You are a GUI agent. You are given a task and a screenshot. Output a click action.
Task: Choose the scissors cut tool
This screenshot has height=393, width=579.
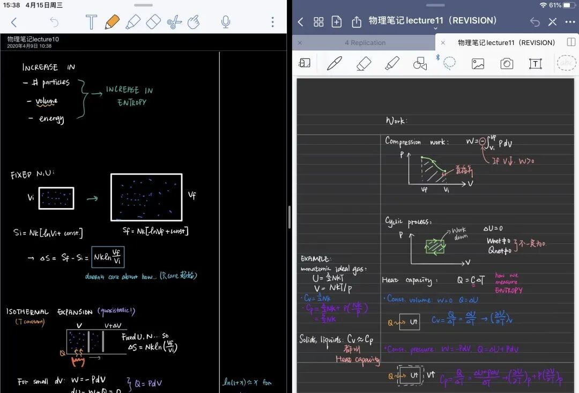174,22
